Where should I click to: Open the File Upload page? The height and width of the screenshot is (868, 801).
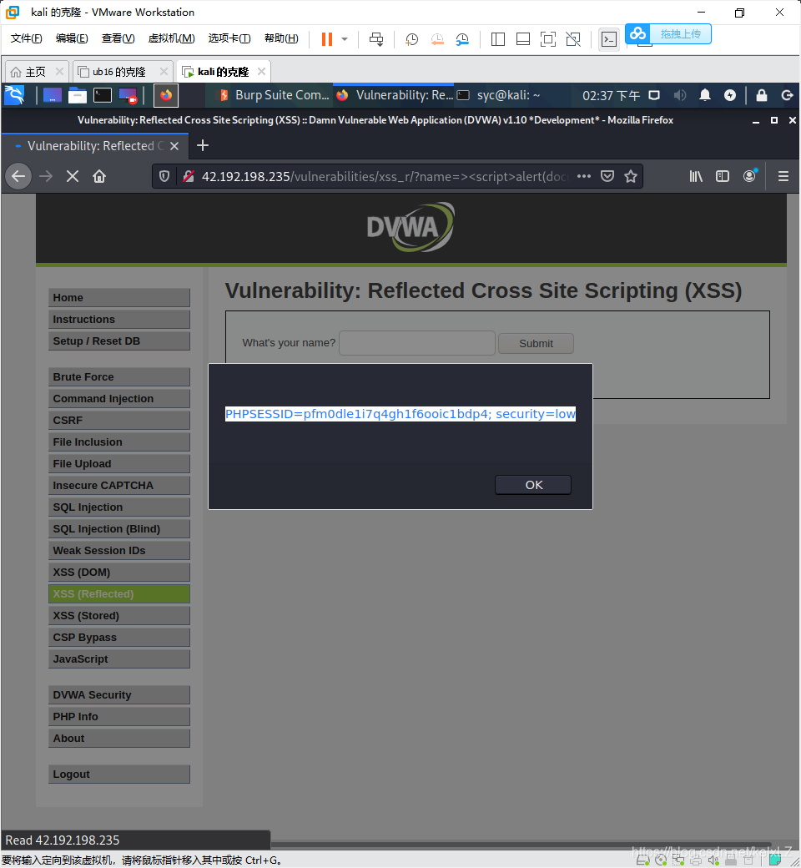(119, 464)
